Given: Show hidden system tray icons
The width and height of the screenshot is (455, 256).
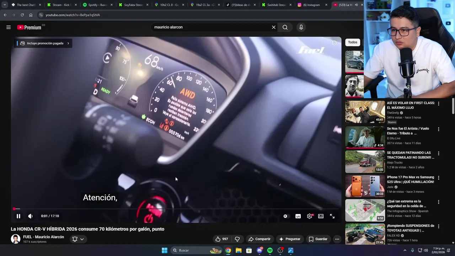Looking at the screenshot, I should [405, 250].
